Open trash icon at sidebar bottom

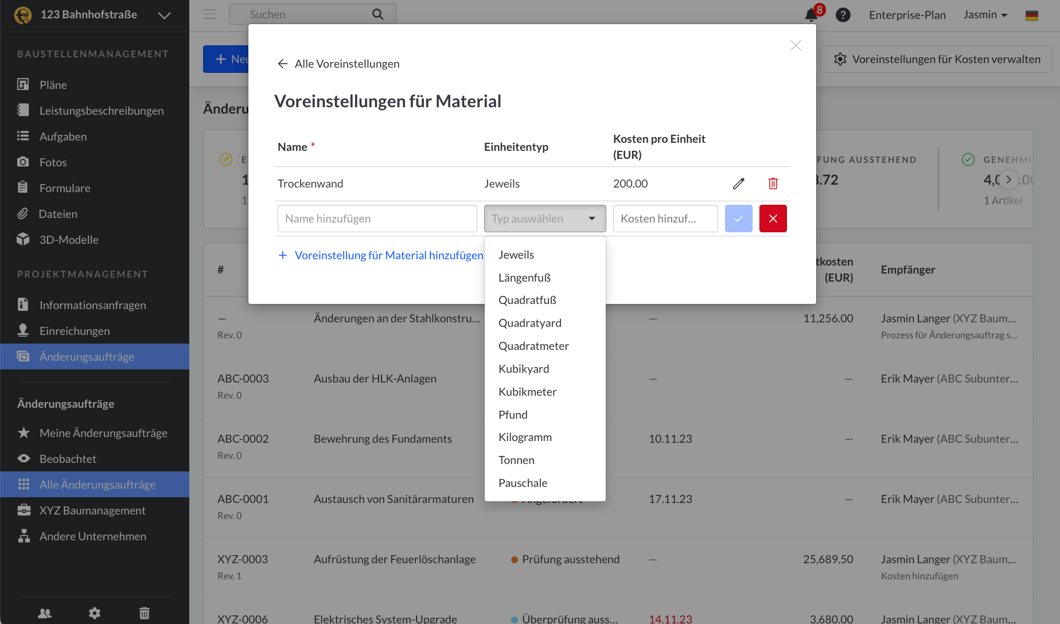tap(145, 613)
